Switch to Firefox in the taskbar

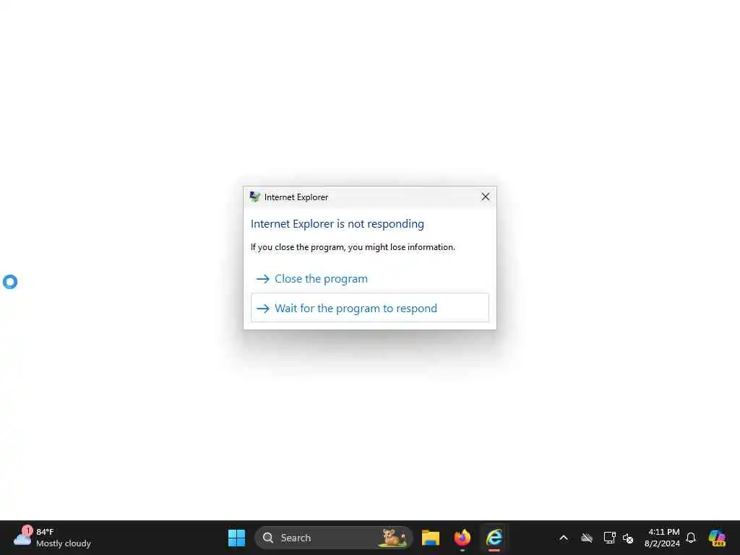[462, 538]
